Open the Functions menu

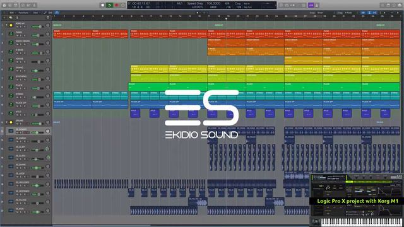(x=24, y=13)
